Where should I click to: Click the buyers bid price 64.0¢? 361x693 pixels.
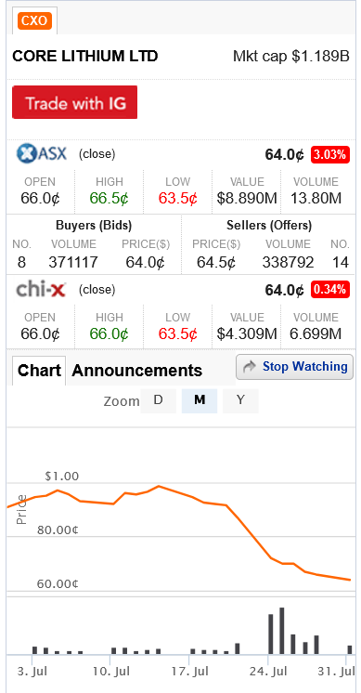pyautogui.click(x=145, y=263)
